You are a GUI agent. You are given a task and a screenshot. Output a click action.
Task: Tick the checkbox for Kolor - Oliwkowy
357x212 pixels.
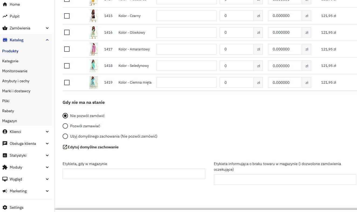(67, 32)
